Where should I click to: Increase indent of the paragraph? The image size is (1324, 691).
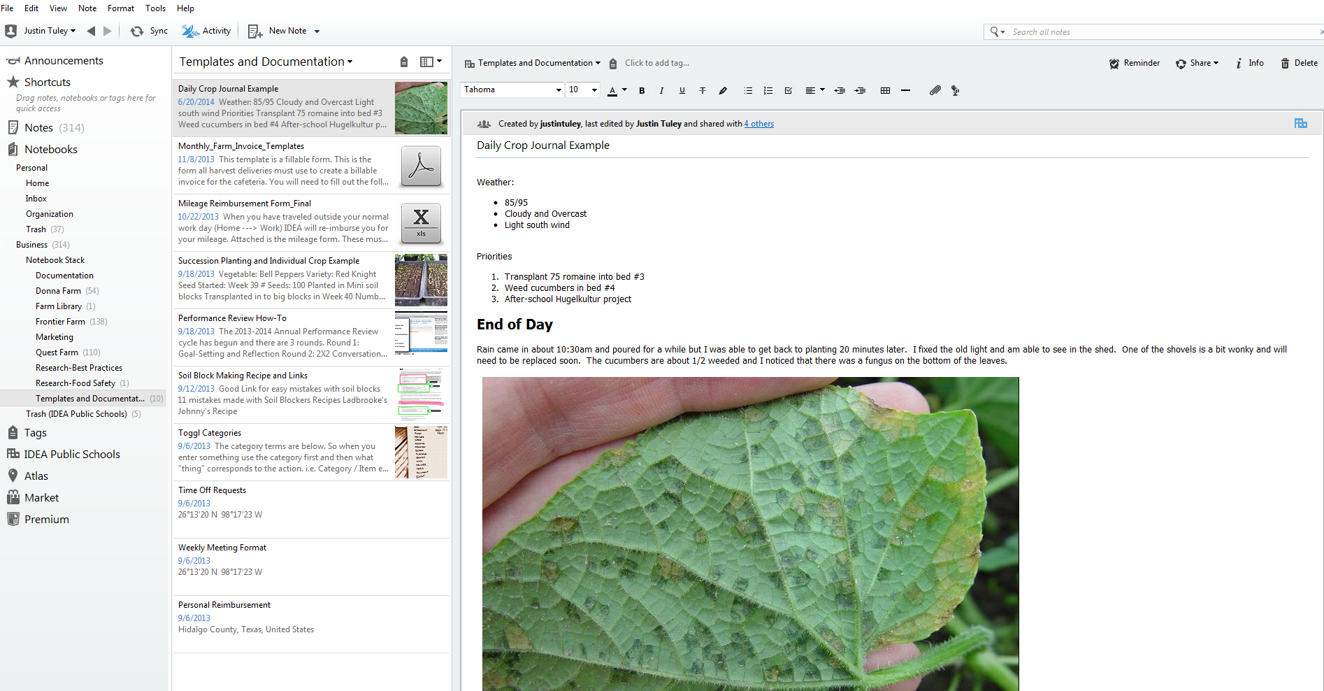coord(860,90)
